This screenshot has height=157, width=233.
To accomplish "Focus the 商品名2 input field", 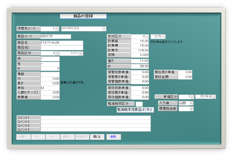I will pos(62,48).
